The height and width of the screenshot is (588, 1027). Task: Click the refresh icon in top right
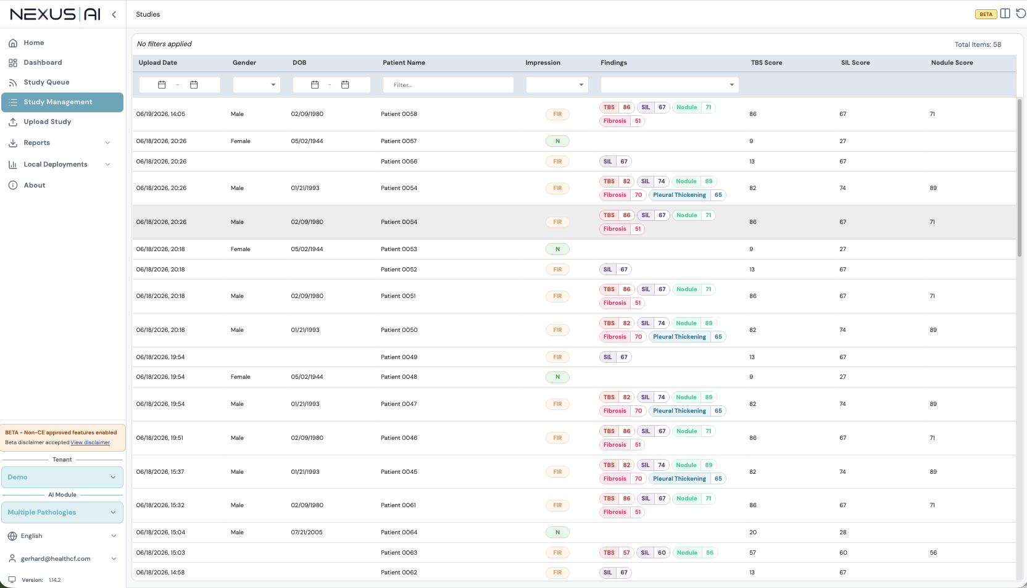(1021, 14)
